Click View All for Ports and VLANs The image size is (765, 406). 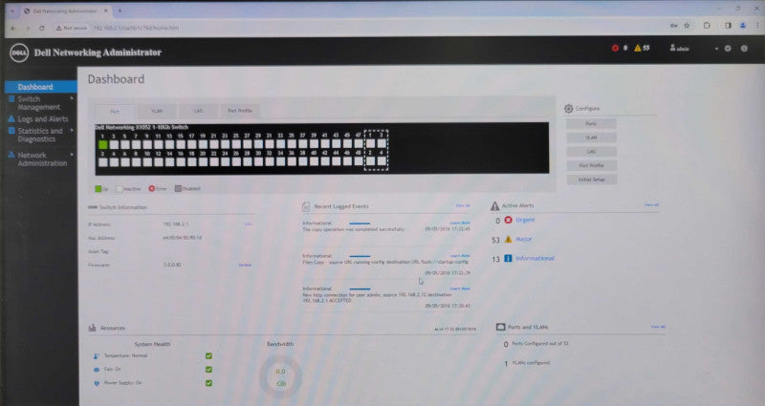(x=658, y=327)
